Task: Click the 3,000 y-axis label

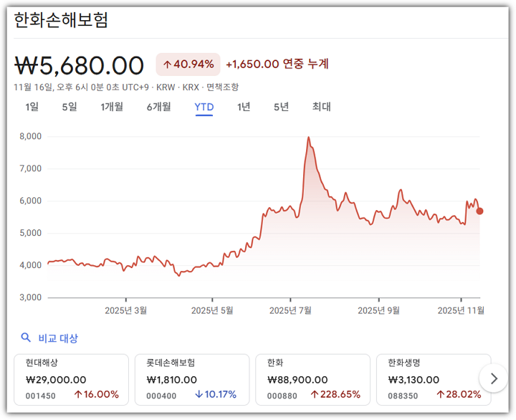Action: pyautogui.click(x=31, y=297)
